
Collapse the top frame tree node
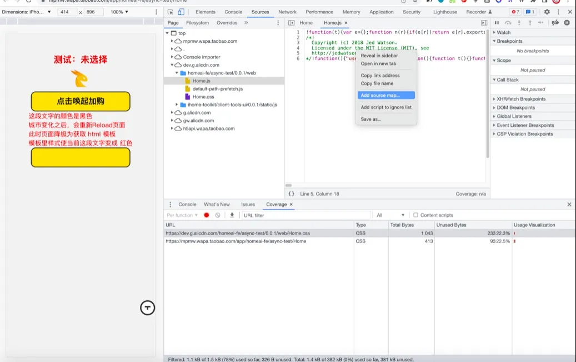coord(168,33)
